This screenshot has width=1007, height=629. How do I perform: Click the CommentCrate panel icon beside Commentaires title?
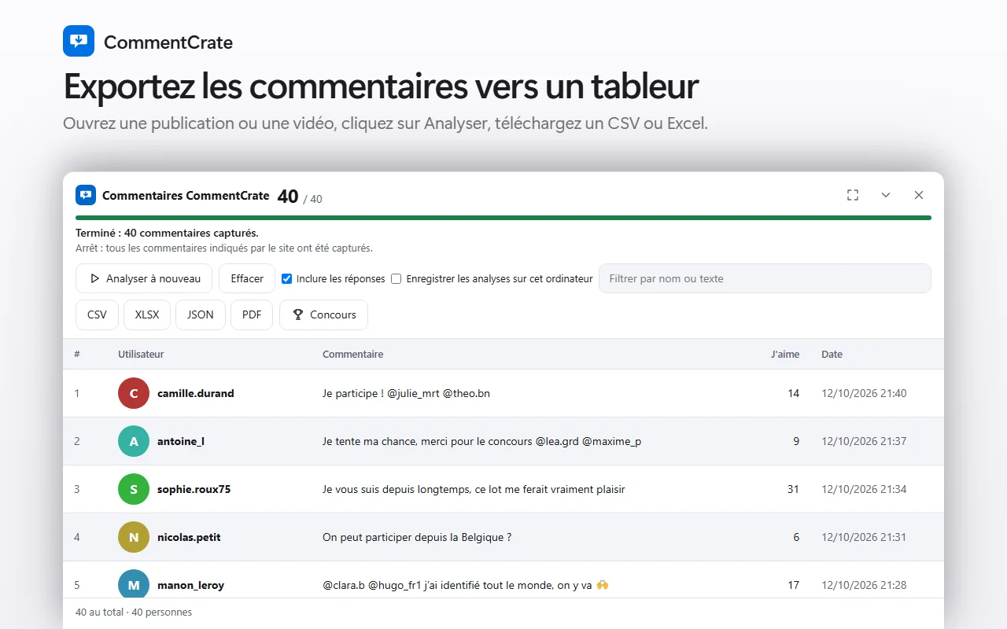86,195
